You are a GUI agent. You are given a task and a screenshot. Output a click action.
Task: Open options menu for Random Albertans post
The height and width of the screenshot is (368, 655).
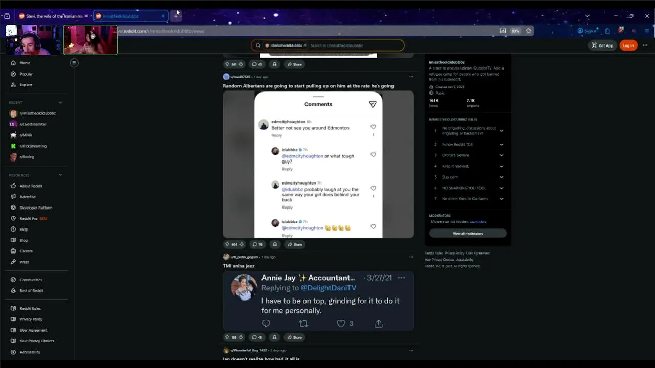tap(411, 77)
